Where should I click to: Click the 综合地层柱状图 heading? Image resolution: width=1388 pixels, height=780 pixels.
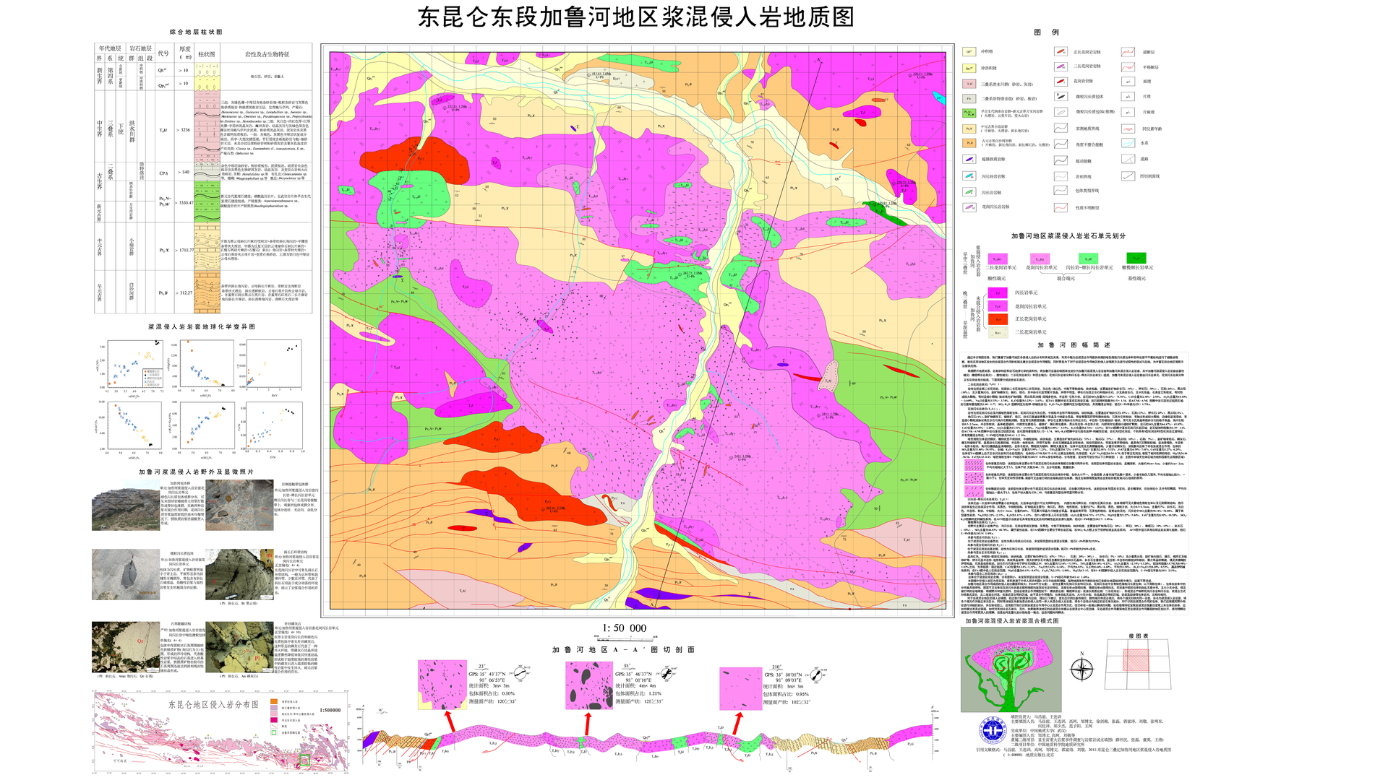[x=197, y=32]
